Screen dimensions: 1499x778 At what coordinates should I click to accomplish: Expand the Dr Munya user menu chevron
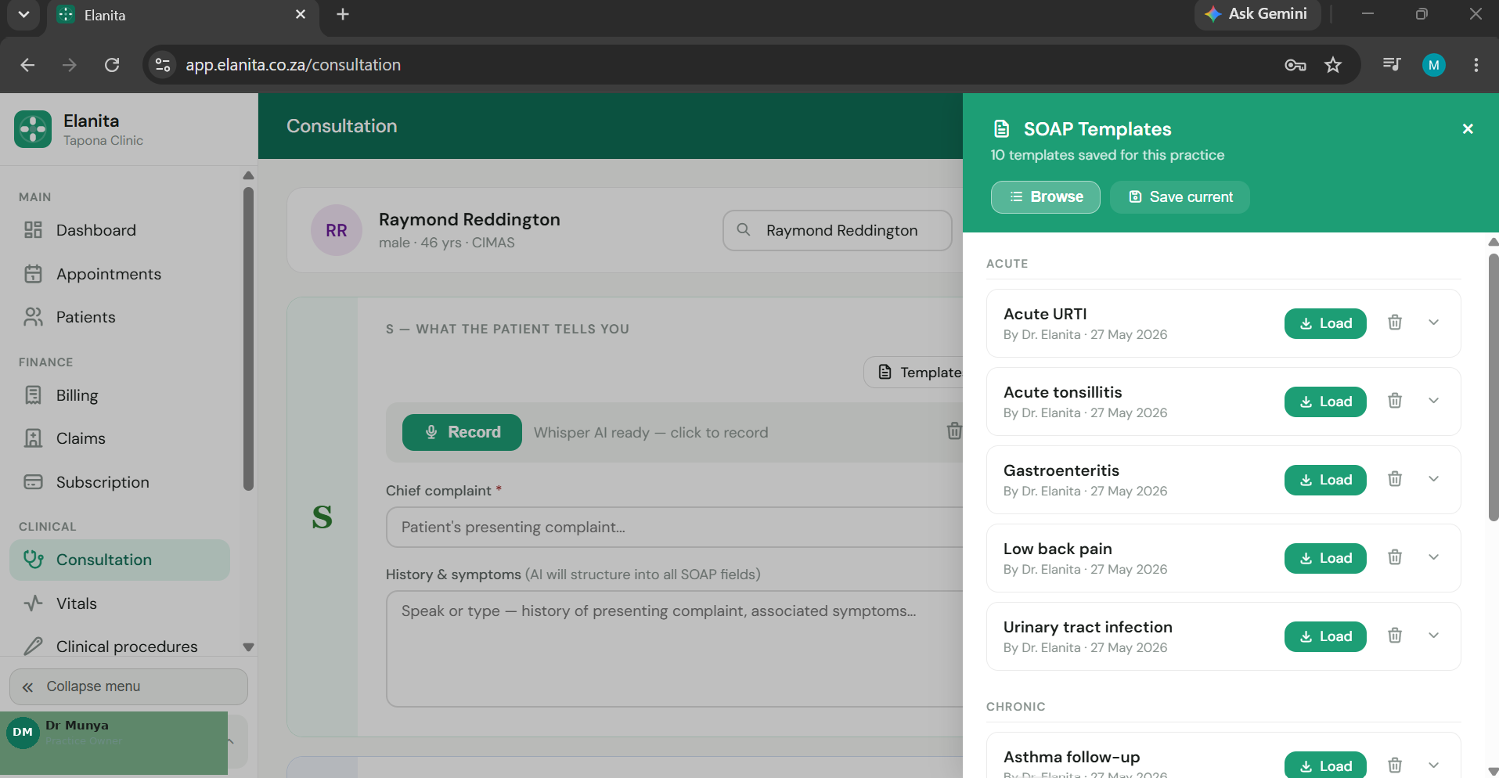tap(231, 740)
